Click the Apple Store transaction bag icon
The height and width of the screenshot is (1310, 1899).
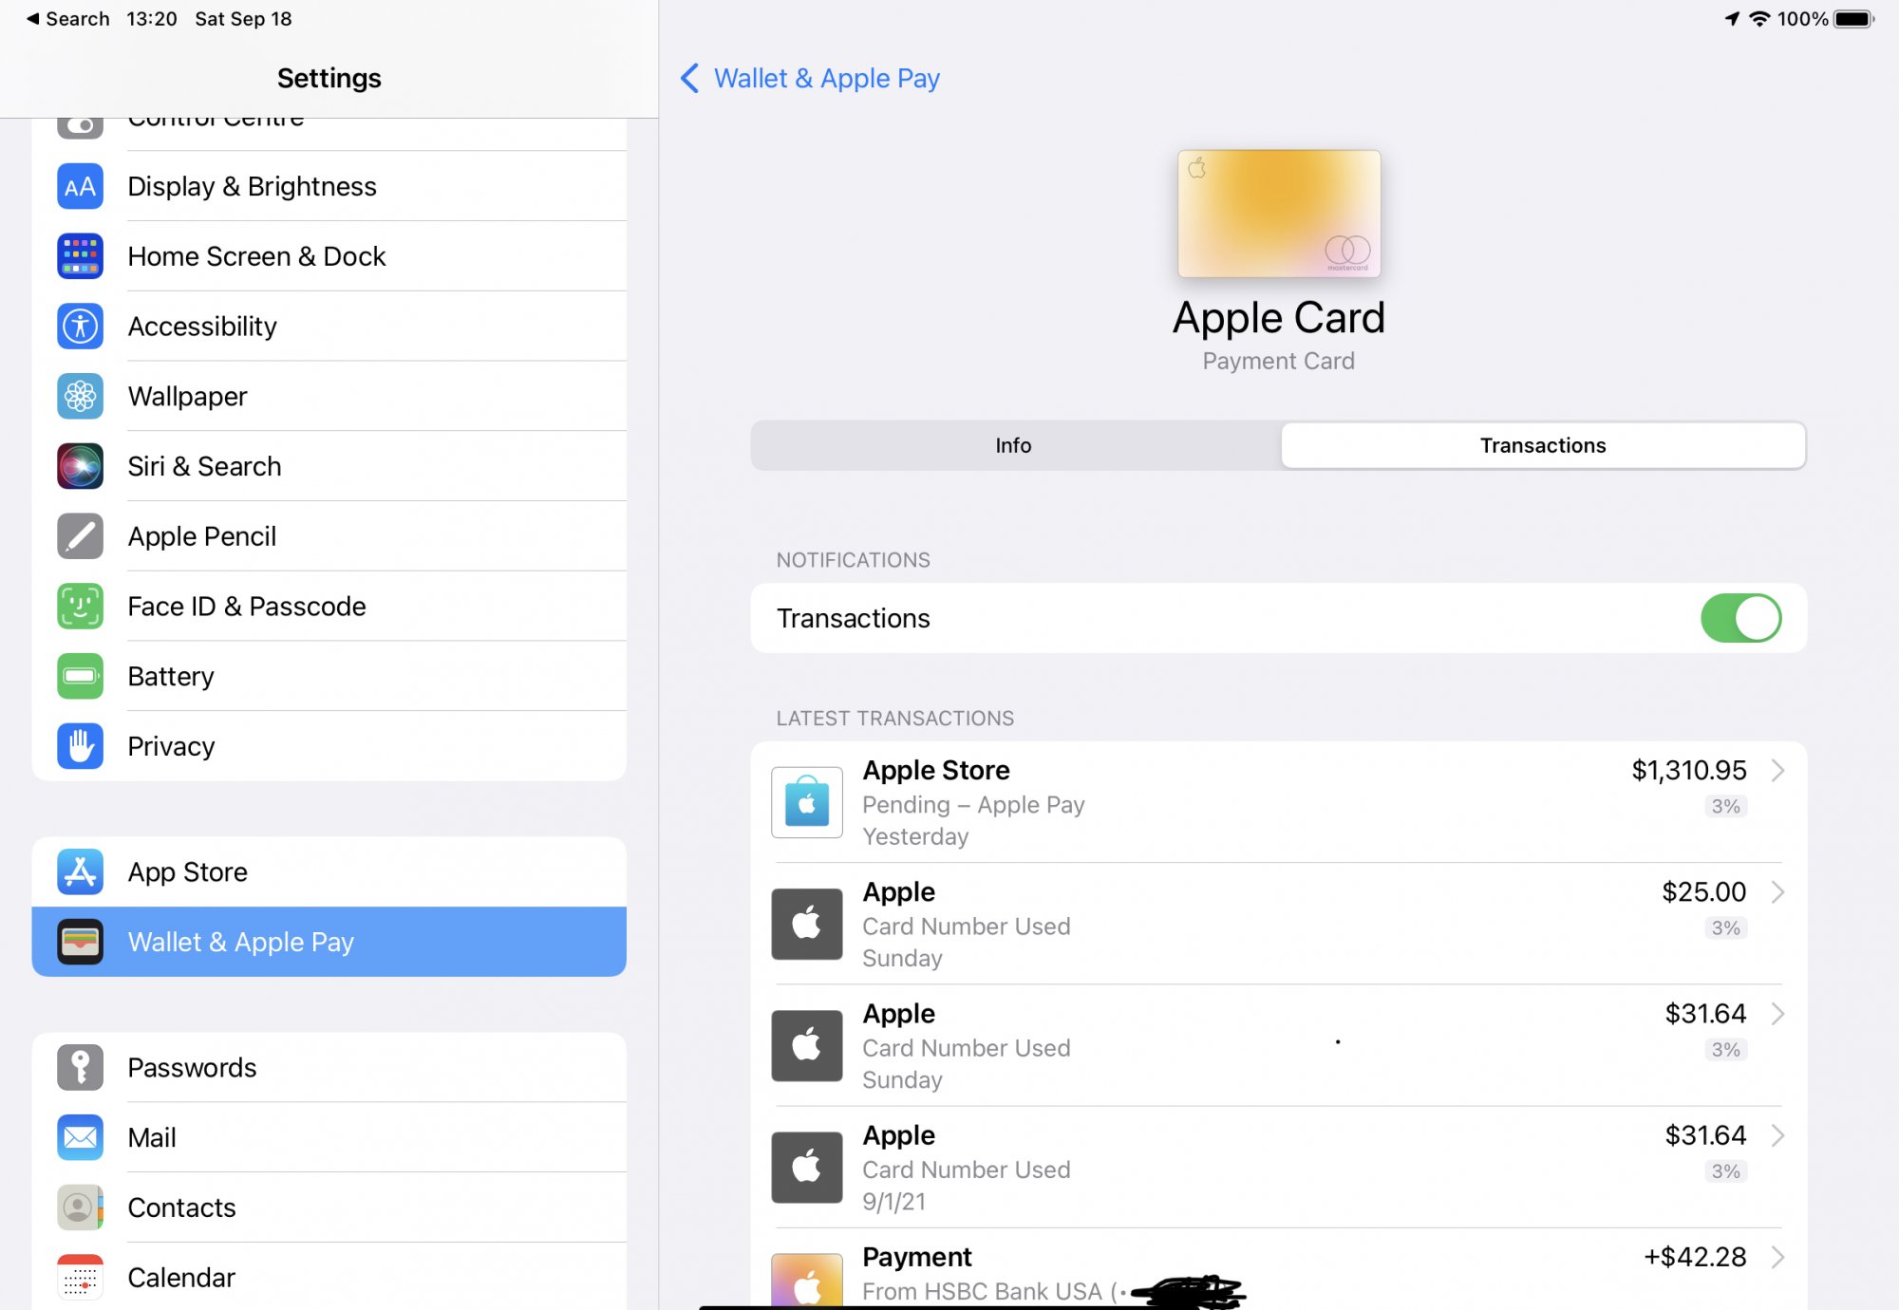click(x=806, y=802)
